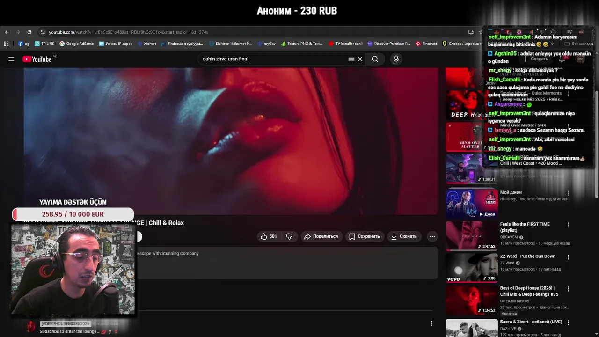Open Xidmat bookmark
Image resolution: width=599 pixels, height=337 pixels.
[146, 44]
